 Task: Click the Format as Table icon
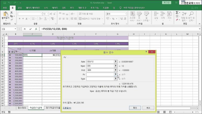coord(139,14)
